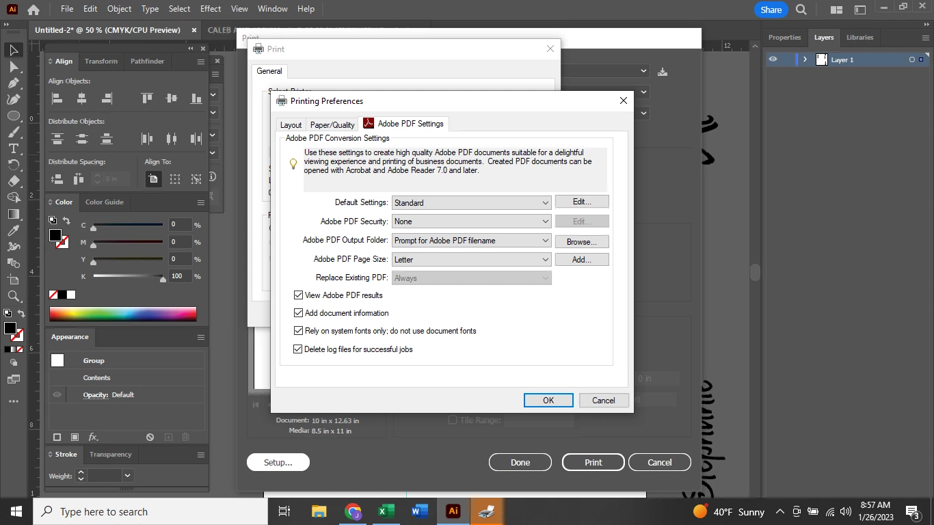Click Horizontal Align Right icon

[107, 98]
